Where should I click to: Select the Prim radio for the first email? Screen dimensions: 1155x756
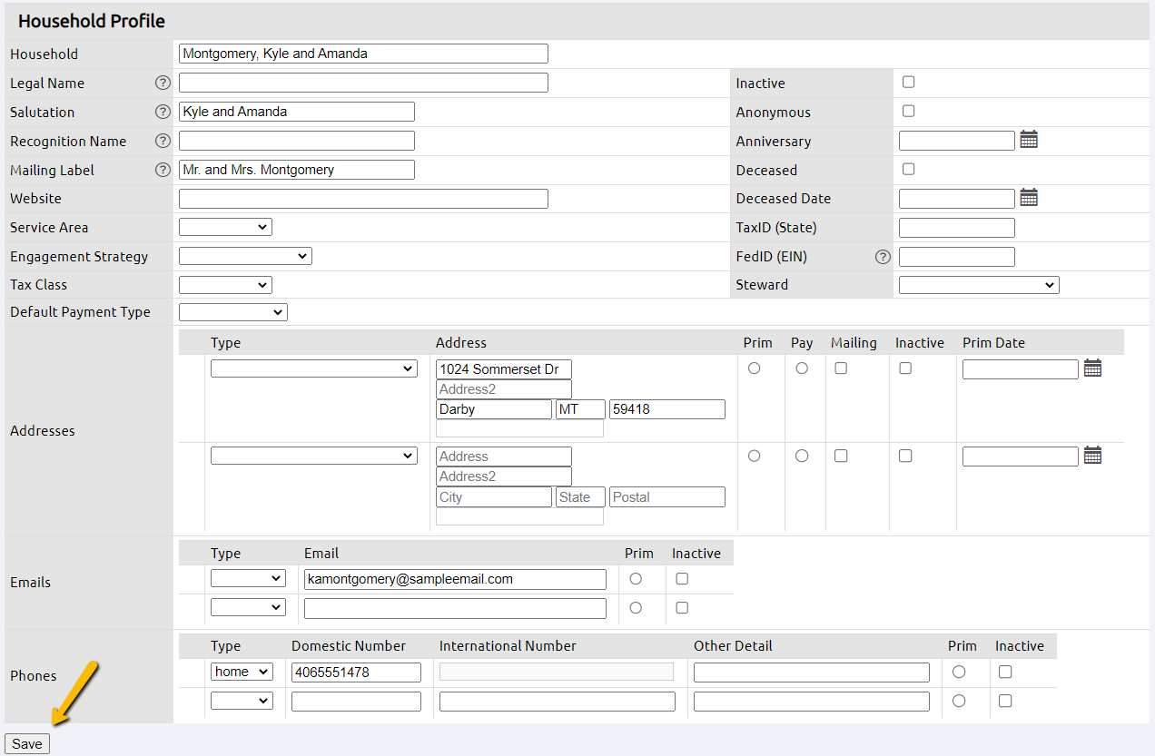click(x=635, y=578)
